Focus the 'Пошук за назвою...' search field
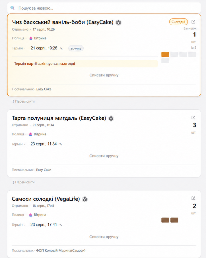The image size is (206, 258). 104,8
